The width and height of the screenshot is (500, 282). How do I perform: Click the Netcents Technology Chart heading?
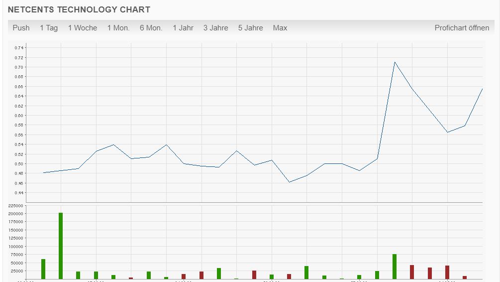click(x=79, y=9)
